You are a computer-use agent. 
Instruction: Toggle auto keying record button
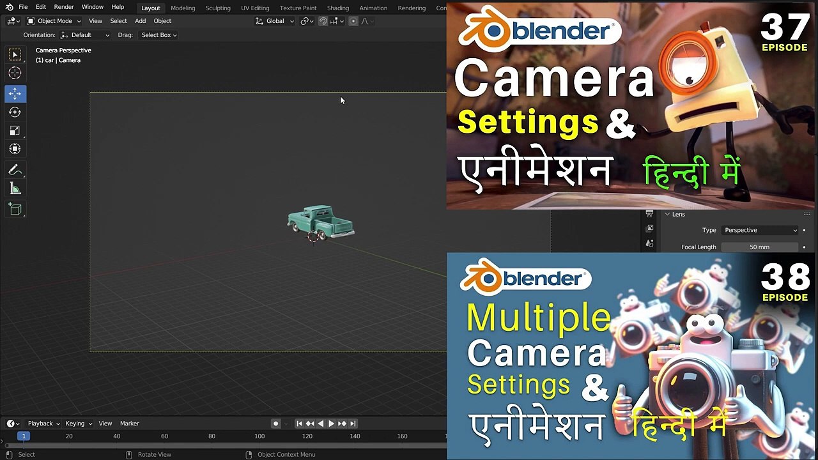(275, 424)
